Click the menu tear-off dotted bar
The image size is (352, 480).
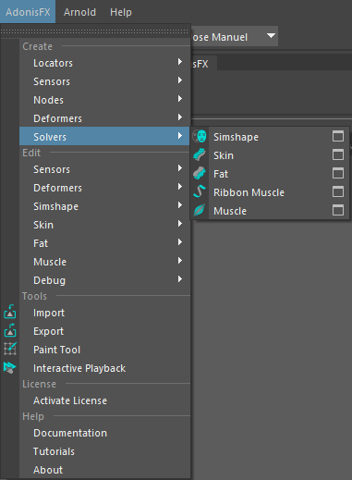coord(95,31)
